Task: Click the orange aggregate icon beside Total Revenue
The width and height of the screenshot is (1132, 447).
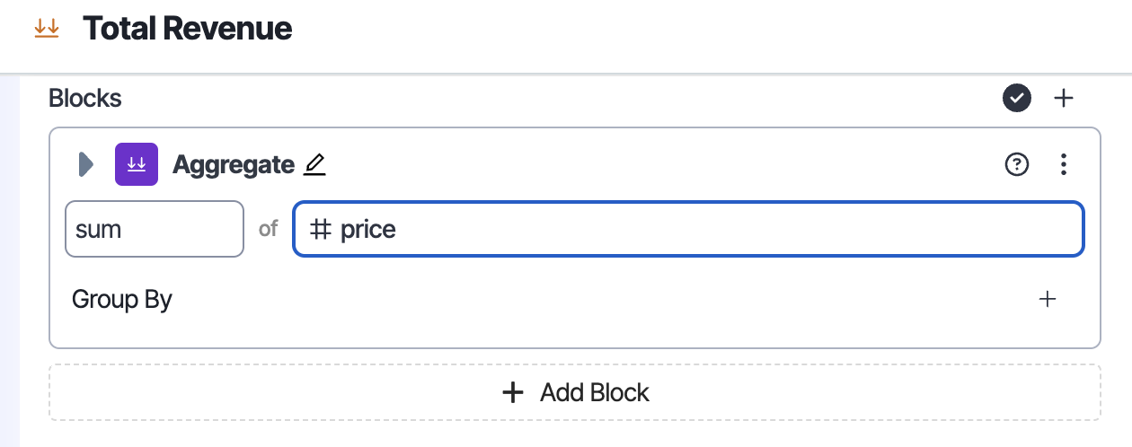Action: pos(46,29)
